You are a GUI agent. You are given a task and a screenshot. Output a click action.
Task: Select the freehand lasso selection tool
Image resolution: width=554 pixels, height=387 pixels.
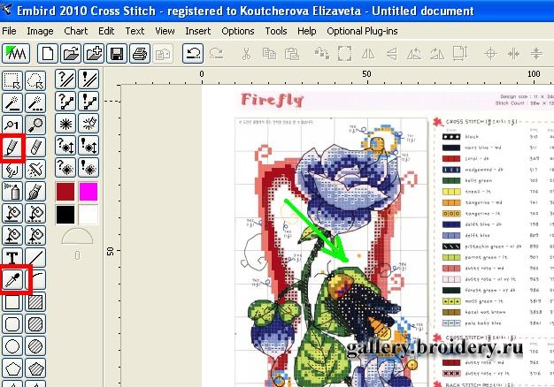pos(35,80)
